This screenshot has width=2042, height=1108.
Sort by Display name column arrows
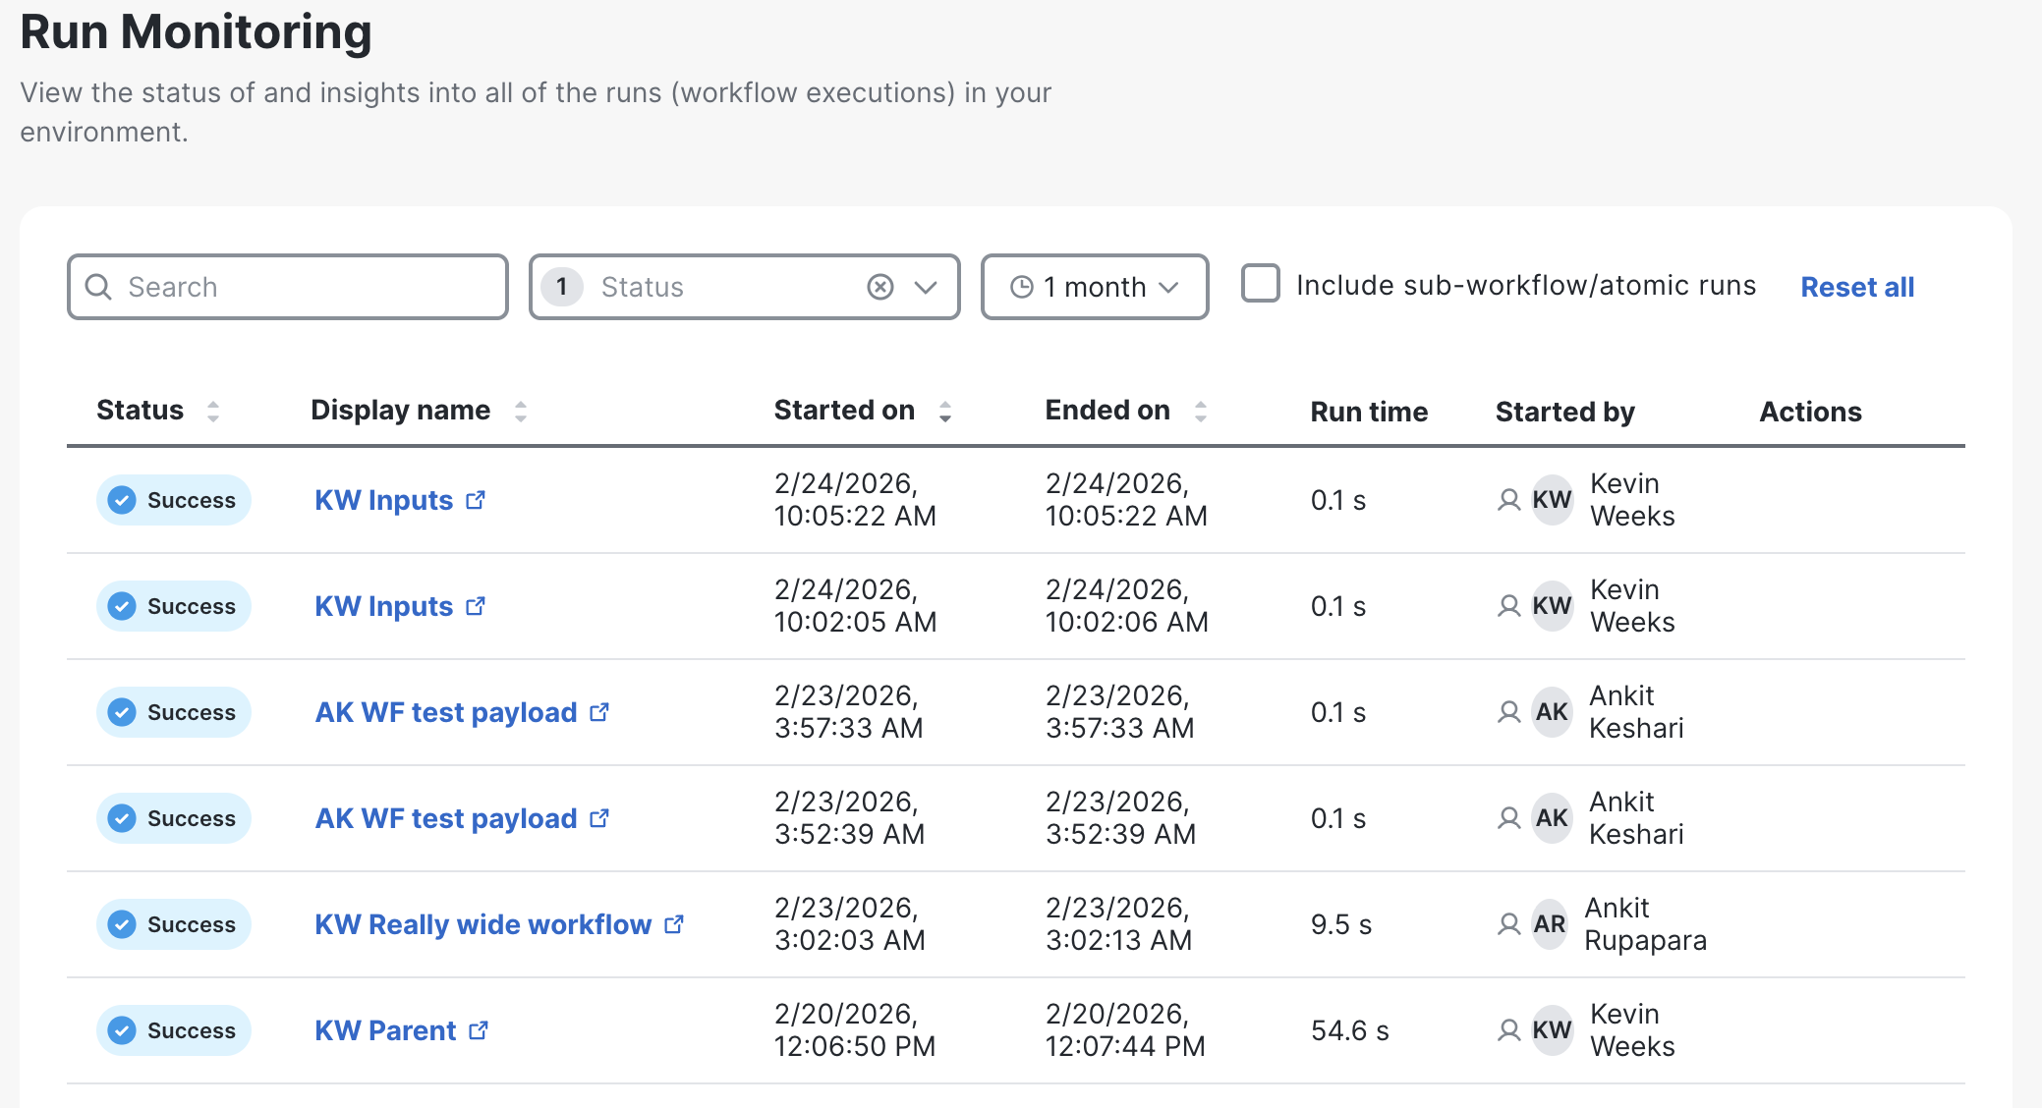coord(521,411)
